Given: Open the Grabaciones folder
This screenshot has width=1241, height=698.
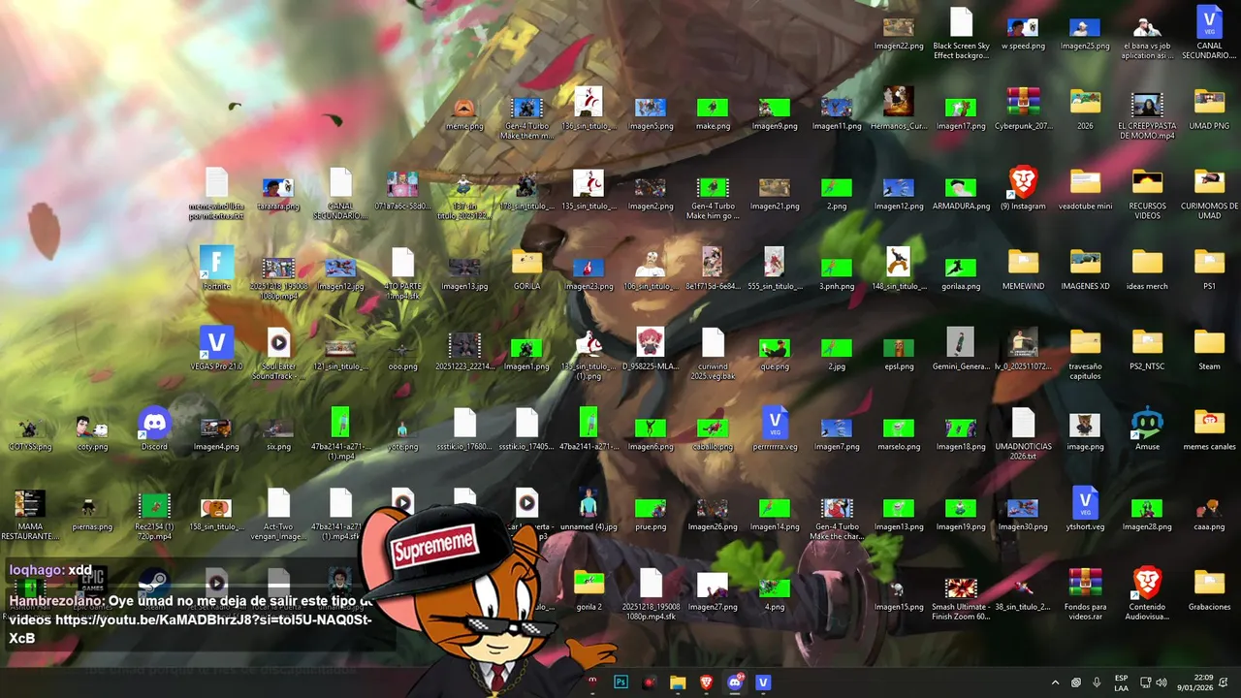Looking at the screenshot, I should tap(1209, 589).
